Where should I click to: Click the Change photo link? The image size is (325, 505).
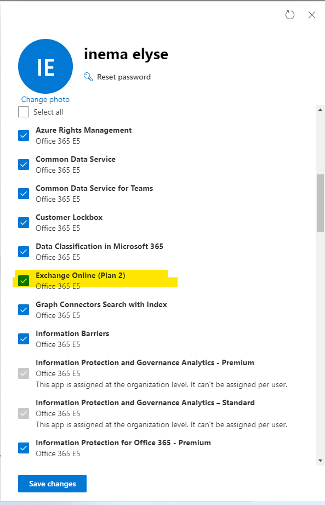click(45, 99)
